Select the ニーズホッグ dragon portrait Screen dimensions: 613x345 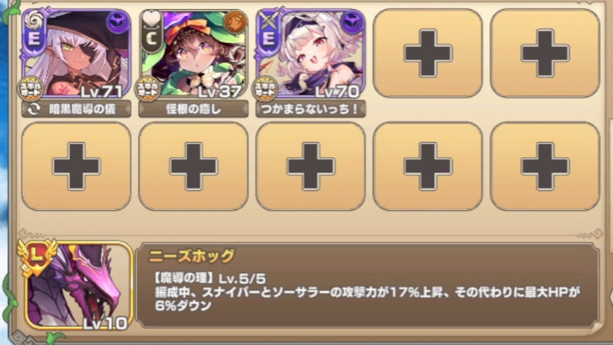pyautogui.click(x=79, y=286)
